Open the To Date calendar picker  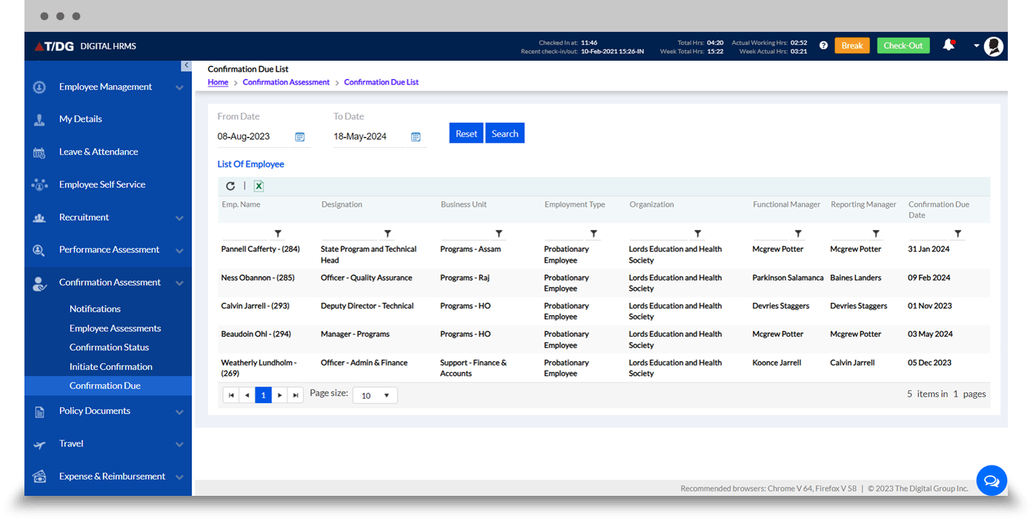pos(416,137)
